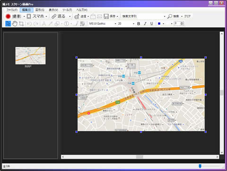Click the vertical scrollbar up arrow

coord(222,34)
